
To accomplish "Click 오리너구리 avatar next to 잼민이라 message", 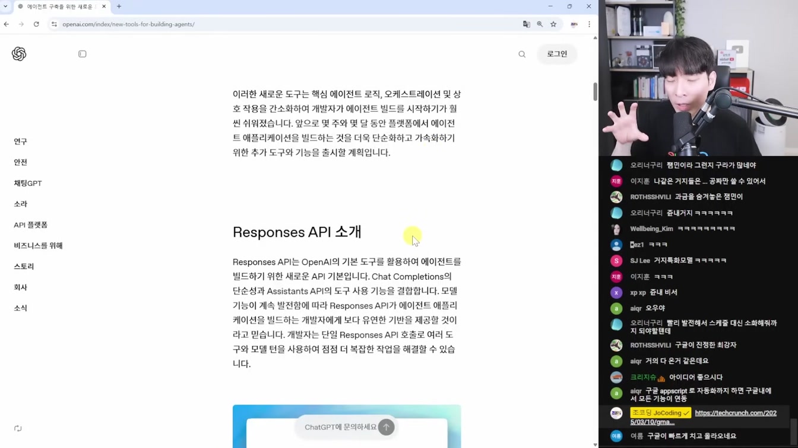I will (x=616, y=165).
